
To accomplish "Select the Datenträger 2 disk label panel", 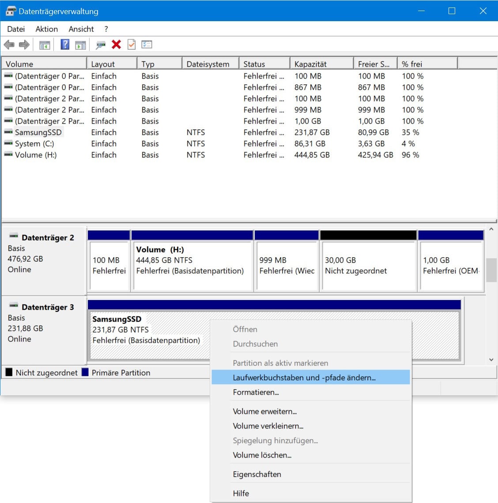I will coord(44,261).
